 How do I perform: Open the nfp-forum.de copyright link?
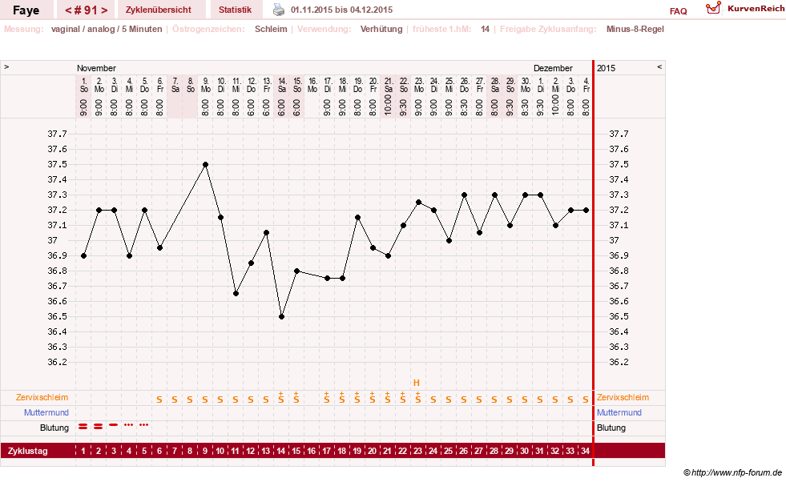coord(732,472)
